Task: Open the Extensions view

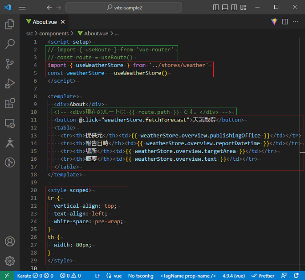Action: [x=10, y=104]
